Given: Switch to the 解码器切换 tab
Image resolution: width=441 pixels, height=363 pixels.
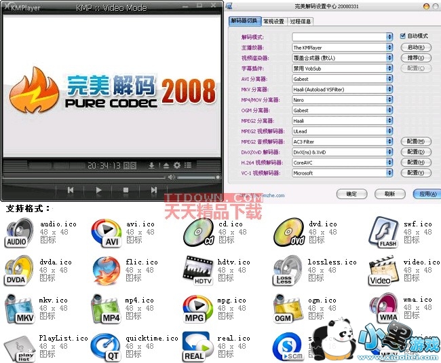Looking at the screenshot, I should coord(245,21).
